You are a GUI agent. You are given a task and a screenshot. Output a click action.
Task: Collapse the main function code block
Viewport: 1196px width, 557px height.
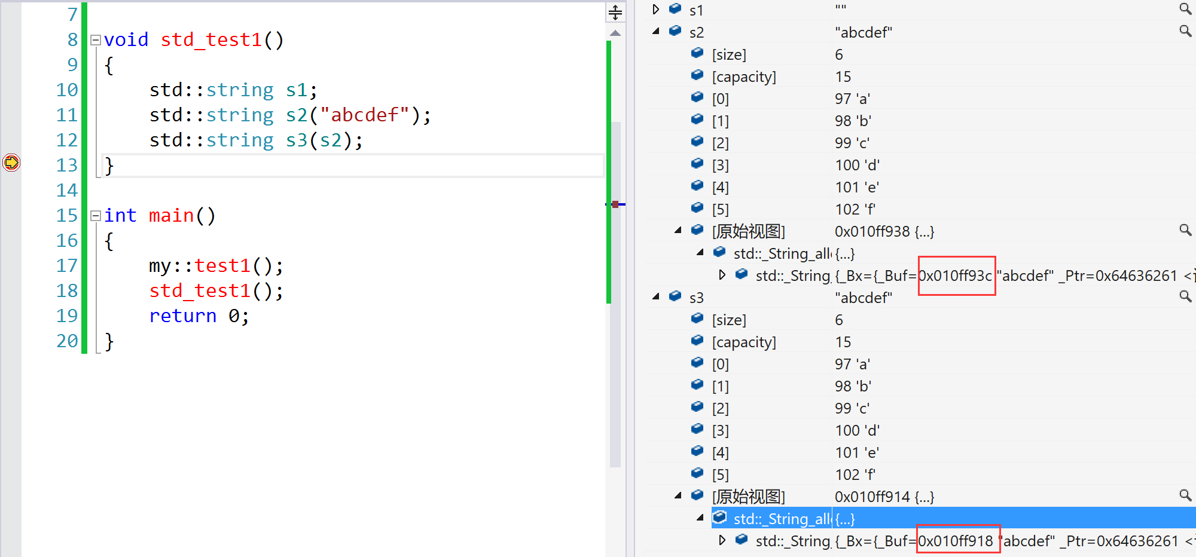(95, 216)
